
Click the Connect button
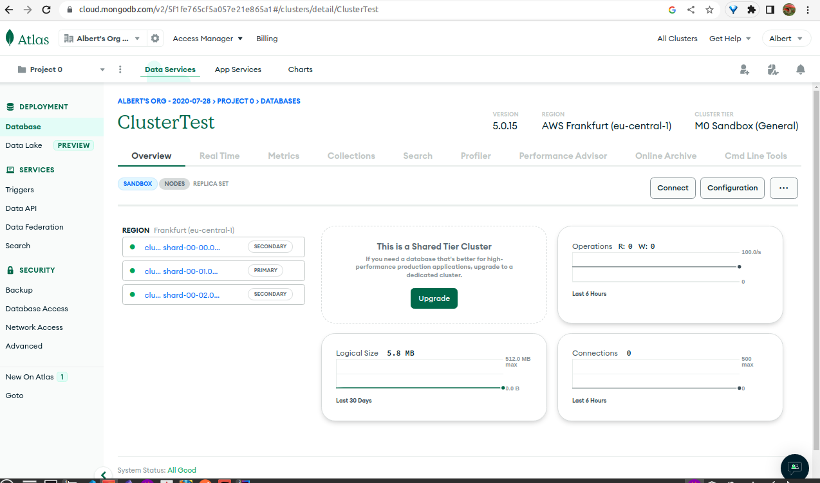point(673,188)
